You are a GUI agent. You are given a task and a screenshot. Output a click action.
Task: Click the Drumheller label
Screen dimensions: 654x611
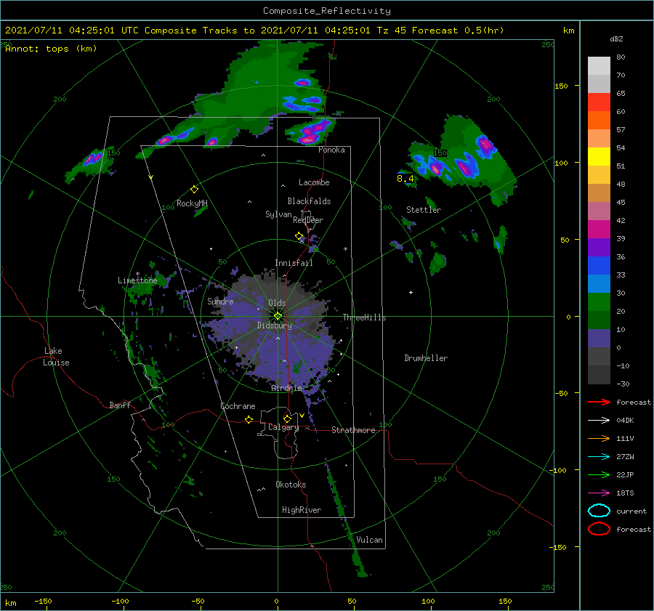point(426,358)
